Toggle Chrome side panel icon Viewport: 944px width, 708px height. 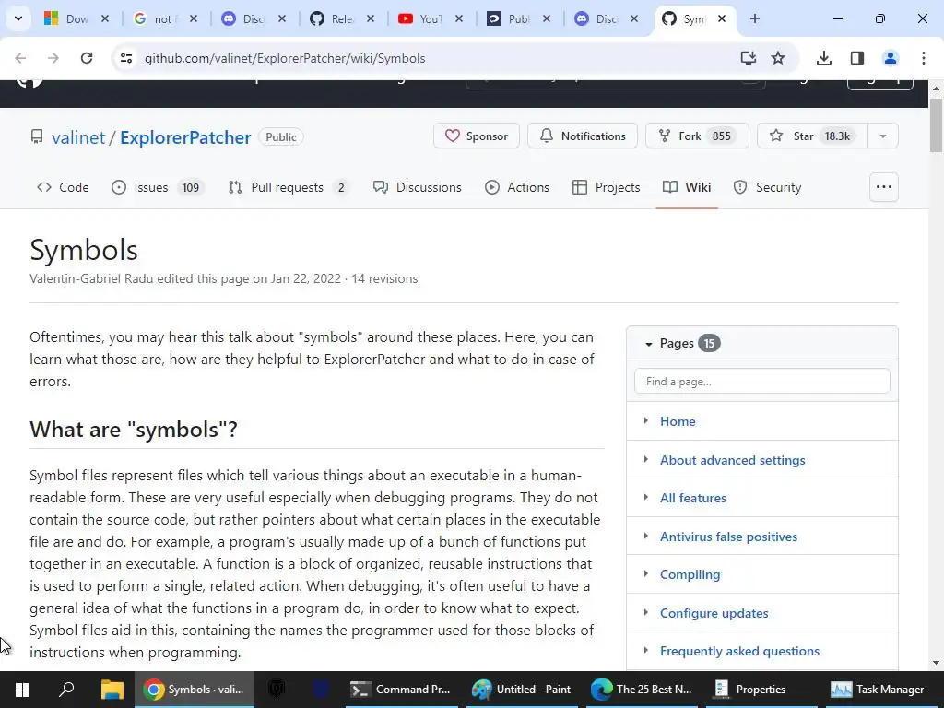coord(856,58)
